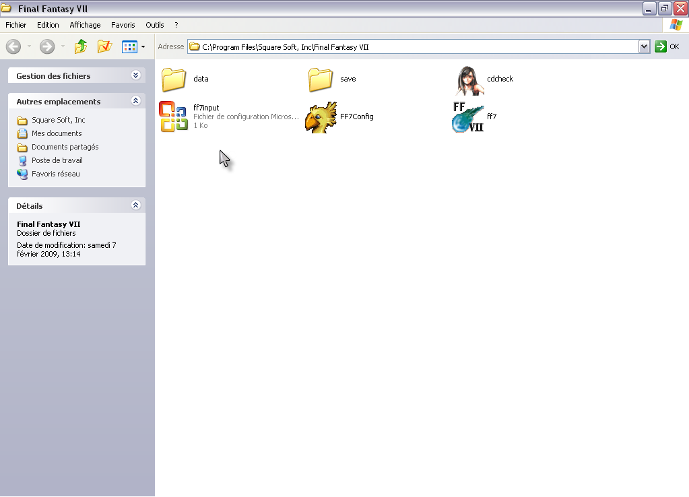Open the Favoris menu
Image resolution: width=689 pixels, height=497 pixels.
(x=123, y=25)
